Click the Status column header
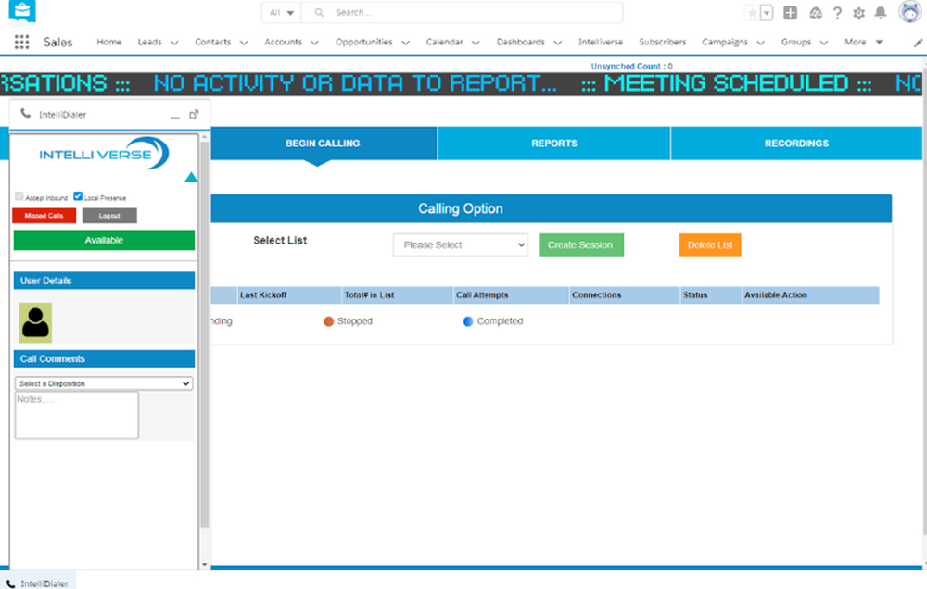927x589 pixels. coord(711,294)
